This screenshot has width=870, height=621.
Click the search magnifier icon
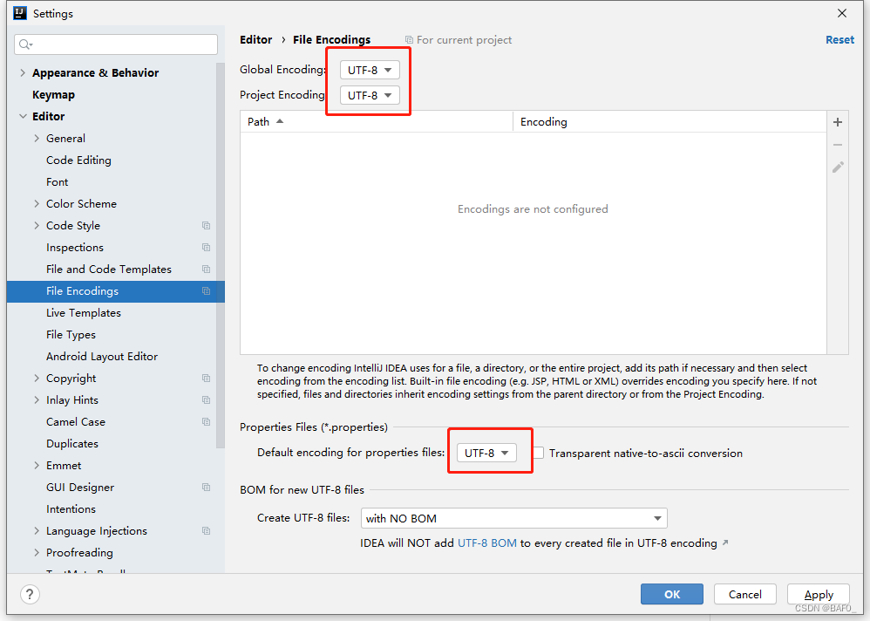24,44
